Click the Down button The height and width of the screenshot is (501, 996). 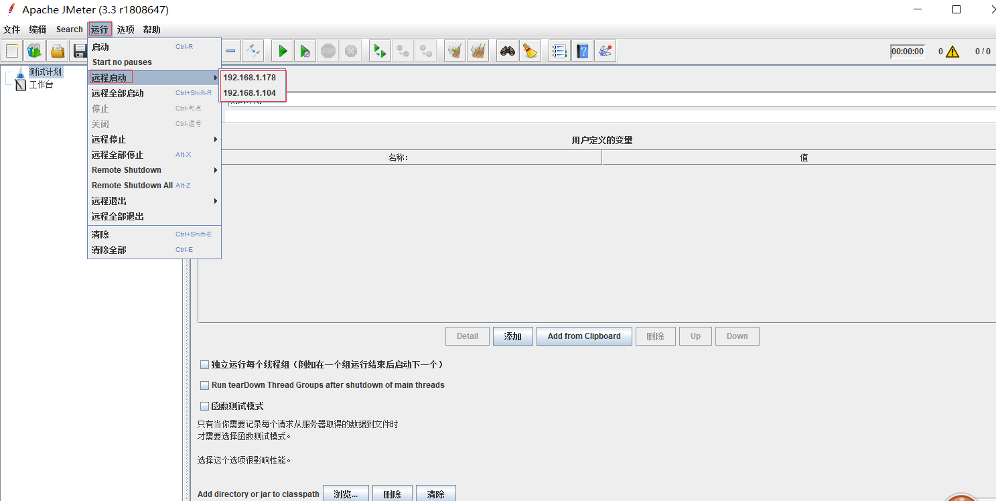(737, 336)
